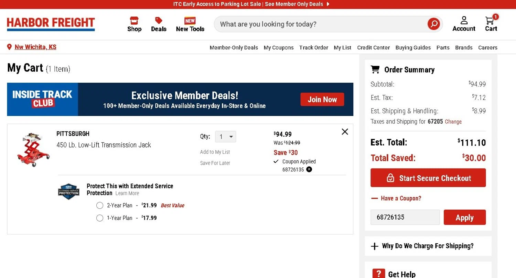Open the Shop store icon
The height and width of the screenshot is (278, 516).
pyautogui.click(x=134, y=21)
